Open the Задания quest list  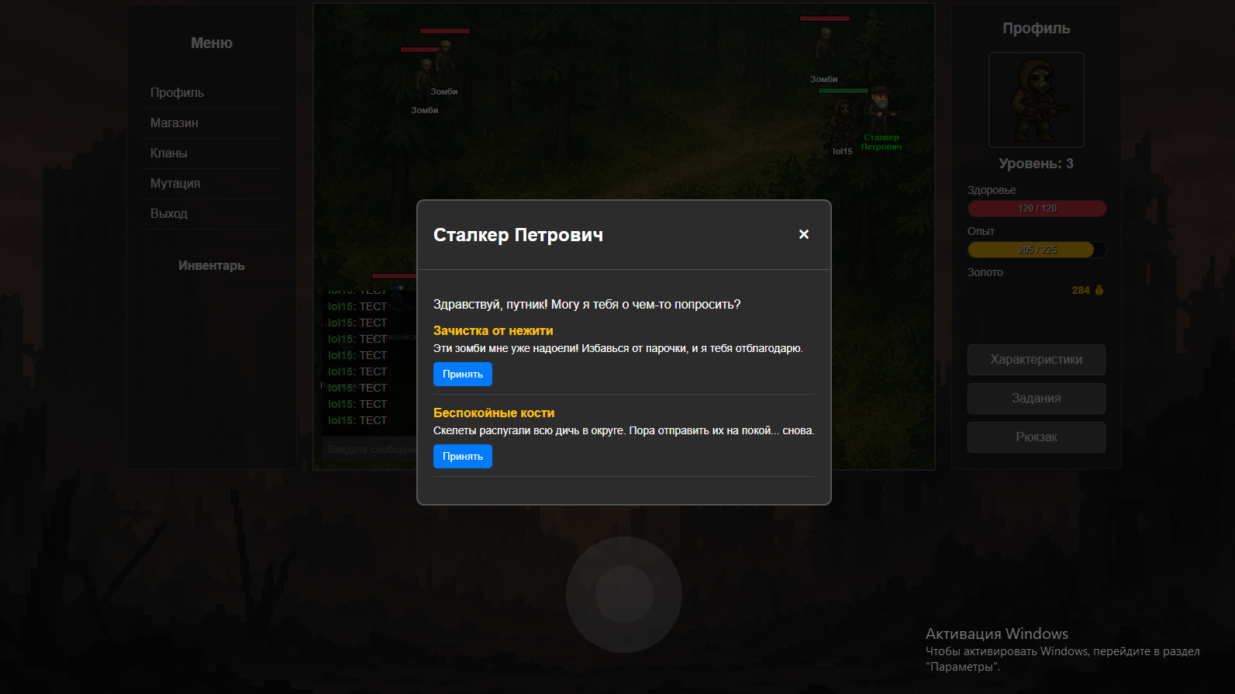[1036, 399]
